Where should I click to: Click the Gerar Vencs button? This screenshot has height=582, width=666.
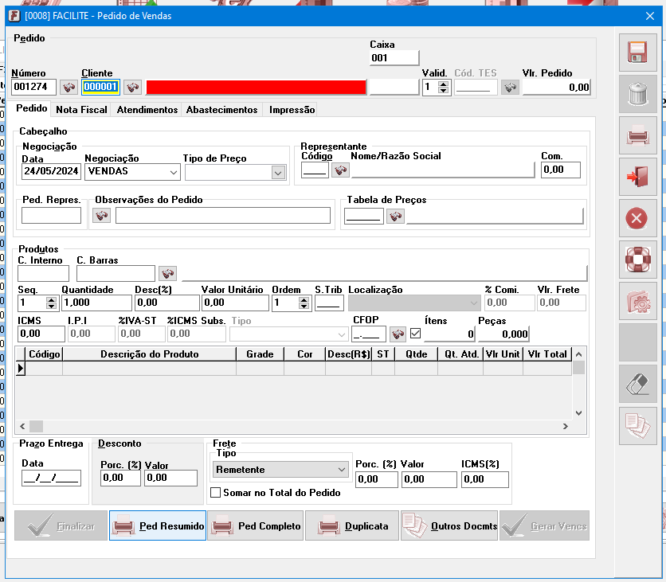click(545, 525)
